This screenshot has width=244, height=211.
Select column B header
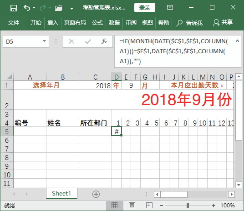point(63,77)
